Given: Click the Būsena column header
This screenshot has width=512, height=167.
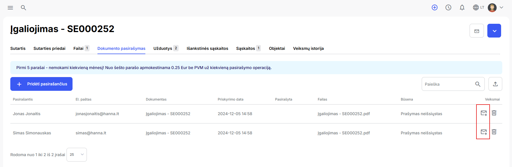Looking at the screenshot, I should [x=407, y=99].
